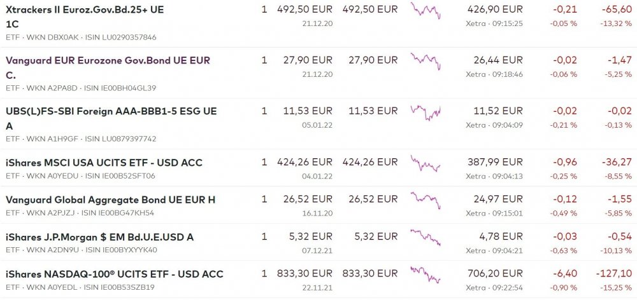Screen dimensions: 637x300
Task: Open the Vanguard EUR Eurozone Gov.Bond mini chart
Action: coord(426,62)
